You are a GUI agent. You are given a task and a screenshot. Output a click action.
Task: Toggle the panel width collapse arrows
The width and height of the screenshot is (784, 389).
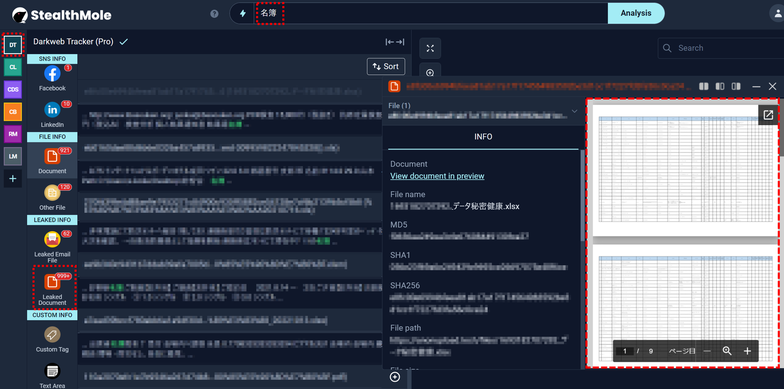pos(394,42)
